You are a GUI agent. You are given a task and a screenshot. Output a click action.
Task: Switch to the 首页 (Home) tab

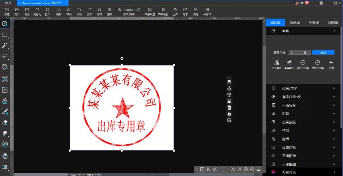click(8, 3)
